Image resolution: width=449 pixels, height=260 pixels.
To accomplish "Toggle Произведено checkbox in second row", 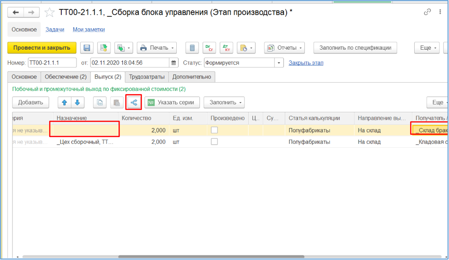I will pos(214,142).
